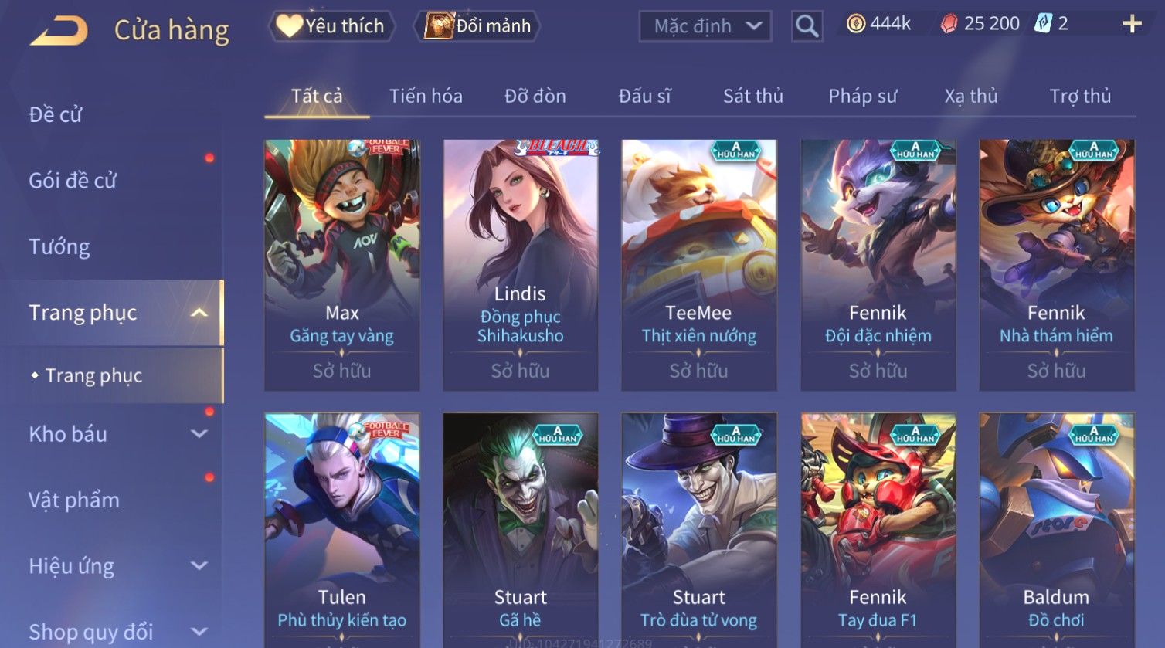The width and height of the screenshot is (1165, 648).
Task: Switch to the Pháp sư tab
Action: [x=862, y=96]
